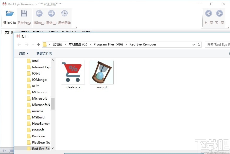Refresh the folder view
230x154 pixels.
click(199, 44)
